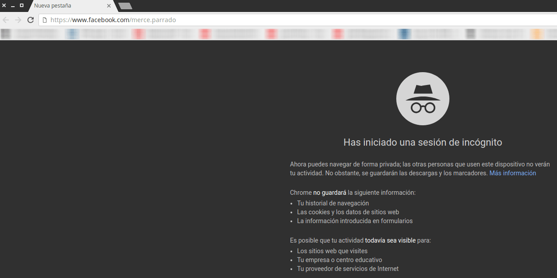Click the page info icon in address bar
Image resolution: width=557 pixels, height=278 pixels.
[45, 20]
